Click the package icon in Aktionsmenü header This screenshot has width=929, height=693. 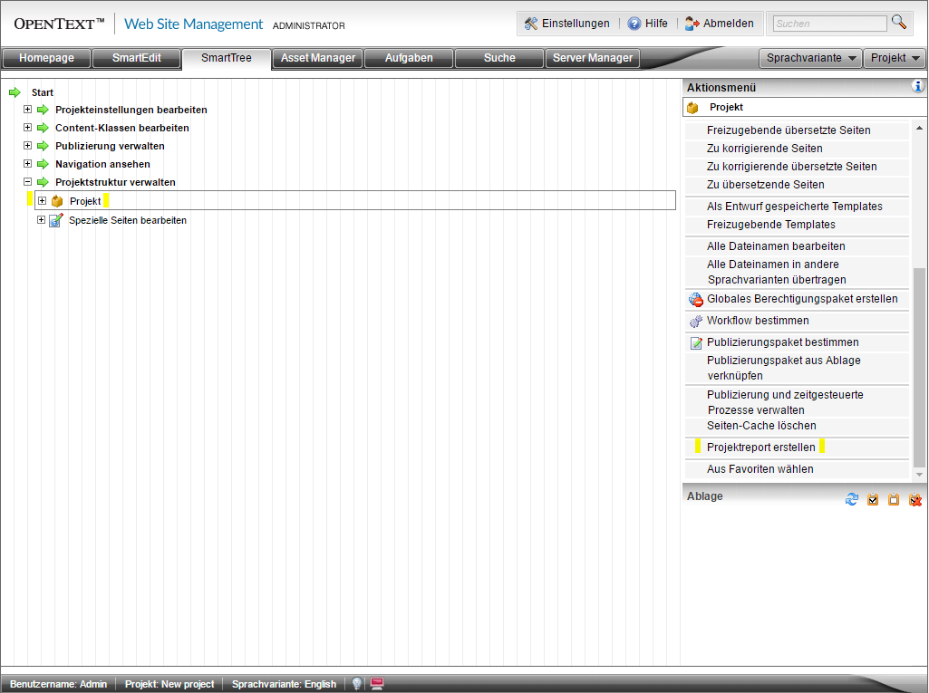click(692, 107)
